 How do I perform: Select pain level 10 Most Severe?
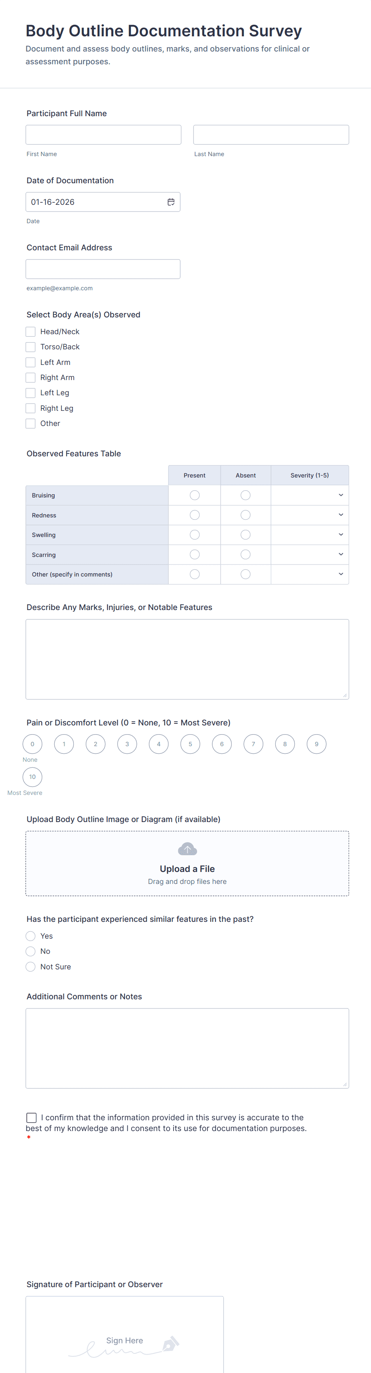click(32, 777)
